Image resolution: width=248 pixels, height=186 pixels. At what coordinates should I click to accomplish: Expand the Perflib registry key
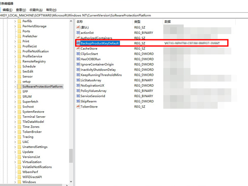click(x=14, y=21)
